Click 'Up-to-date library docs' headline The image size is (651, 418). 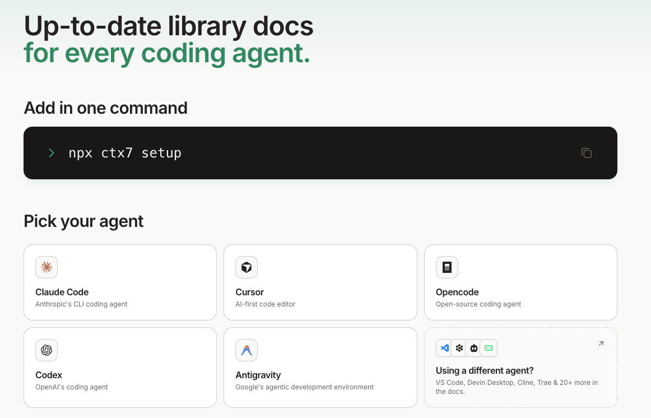[x=169, y=26]
